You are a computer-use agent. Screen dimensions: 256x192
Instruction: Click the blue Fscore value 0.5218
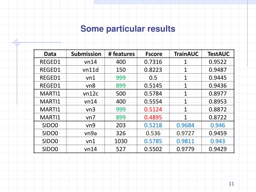click(153, 125)
